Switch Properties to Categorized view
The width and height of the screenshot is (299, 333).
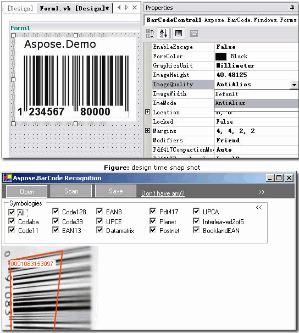(x=150, y=34)
